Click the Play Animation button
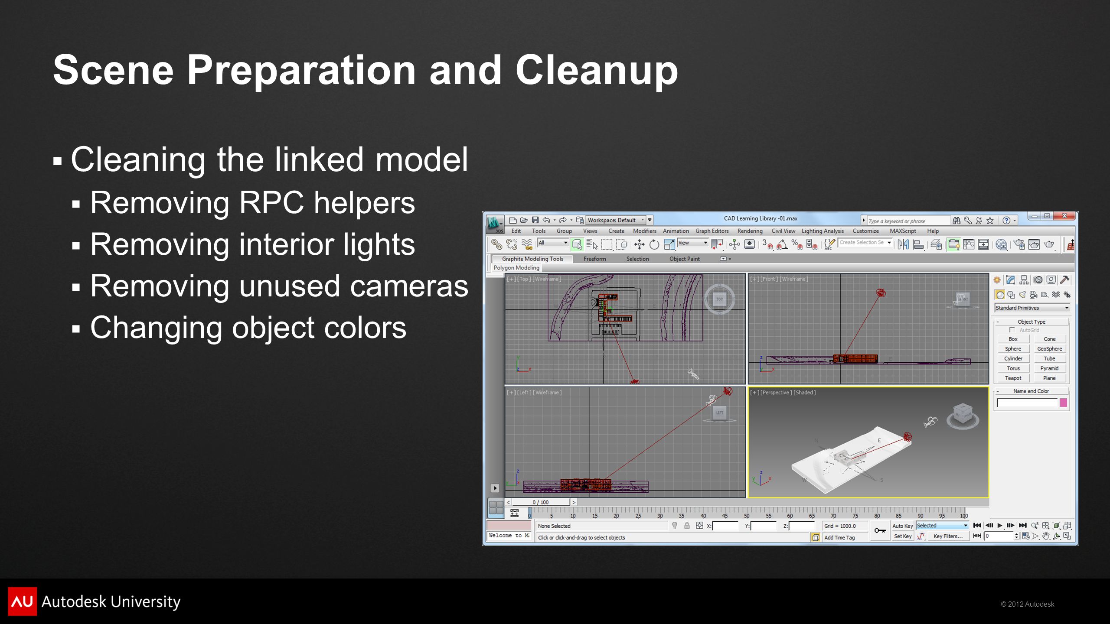The height and width of the screenshot is (624, 1110). coord(999,526)
